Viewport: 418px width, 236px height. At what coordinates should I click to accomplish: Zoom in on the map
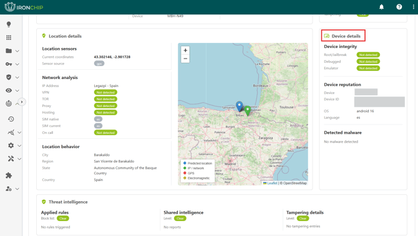click(185, 50)
